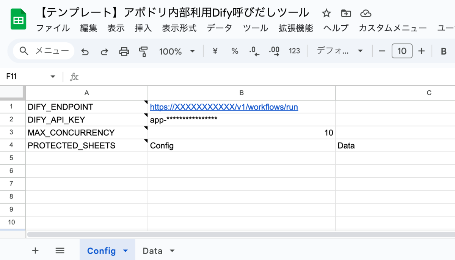Viewport: 455px width, 260px height.
Task: Open the Config tab dropdown arrow
Action: coord(126,251)
